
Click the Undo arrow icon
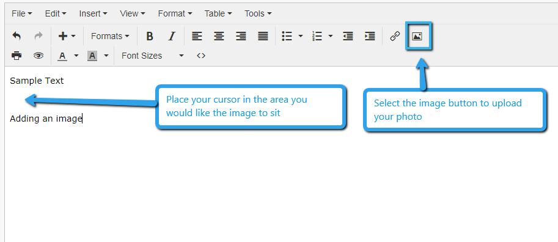17,36
